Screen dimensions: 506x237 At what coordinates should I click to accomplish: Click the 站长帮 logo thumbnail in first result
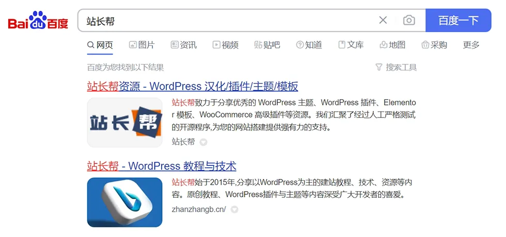124,123
